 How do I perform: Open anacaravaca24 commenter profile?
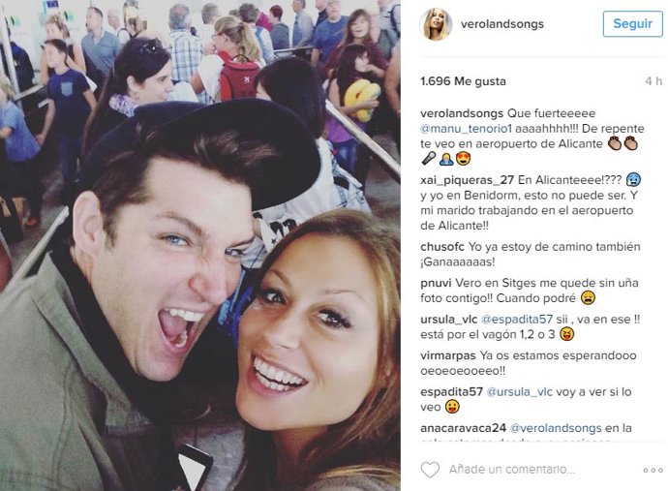[x=463, y=428]
